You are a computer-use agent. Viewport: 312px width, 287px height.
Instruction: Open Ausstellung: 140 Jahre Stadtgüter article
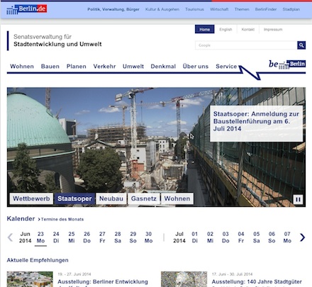pos(257,282)
